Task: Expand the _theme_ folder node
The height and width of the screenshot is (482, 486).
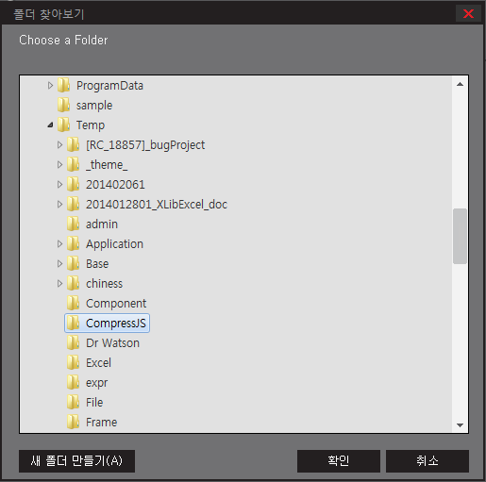Action: [x=59, y=165]
